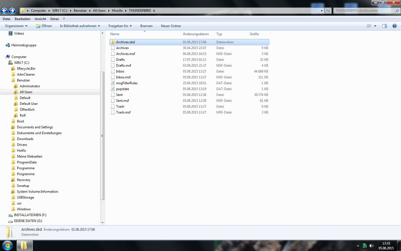Select the Administrator tree folder

point(30,86)
